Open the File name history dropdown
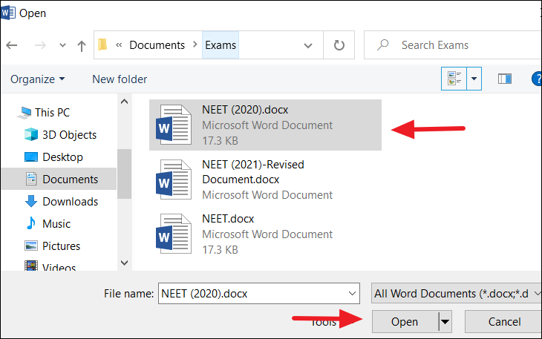The image size is (542, 339). (353, 293)
